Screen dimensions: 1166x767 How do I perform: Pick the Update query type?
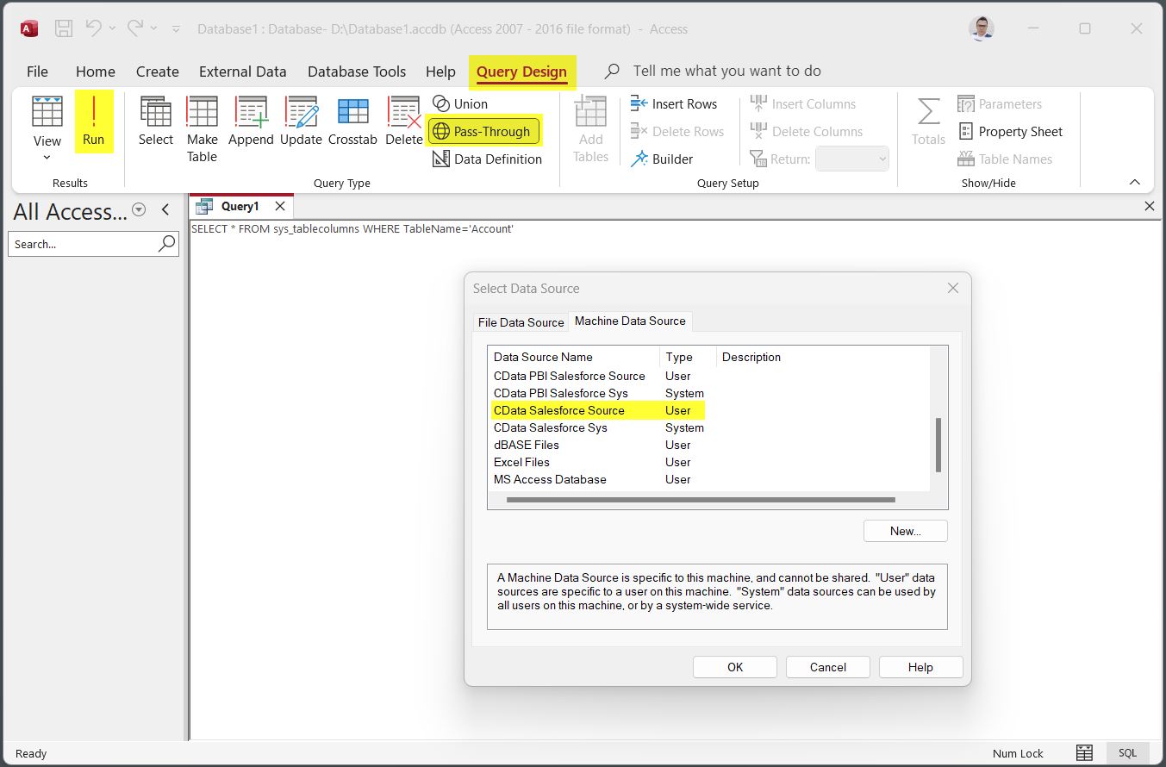click(301, 122)
